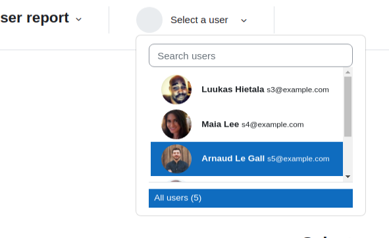
Task: Focus the Search users input field
Action: 251,55
